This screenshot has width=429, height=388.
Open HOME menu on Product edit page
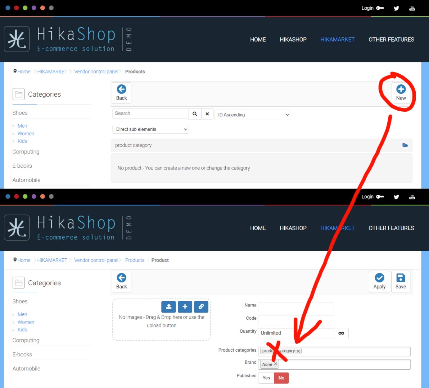[x=258, y=228]
